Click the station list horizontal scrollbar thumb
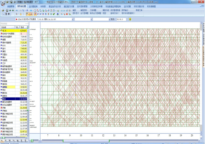 pos(4,138)
